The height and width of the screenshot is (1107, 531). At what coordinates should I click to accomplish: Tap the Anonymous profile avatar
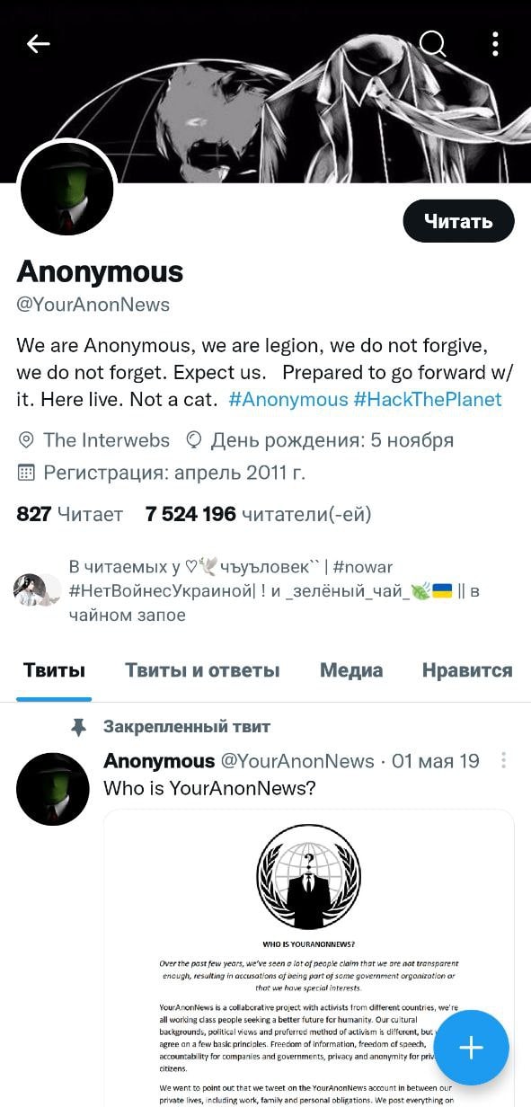pyautogui.click(x=67, y=189)
